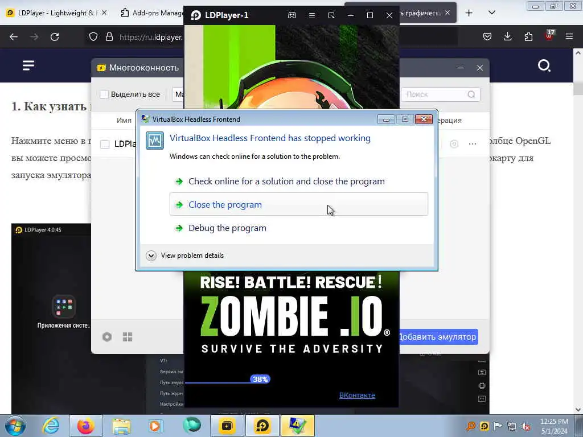Click the Поиск search field
The width and height of the screenshot is (583, 437).
441,94
